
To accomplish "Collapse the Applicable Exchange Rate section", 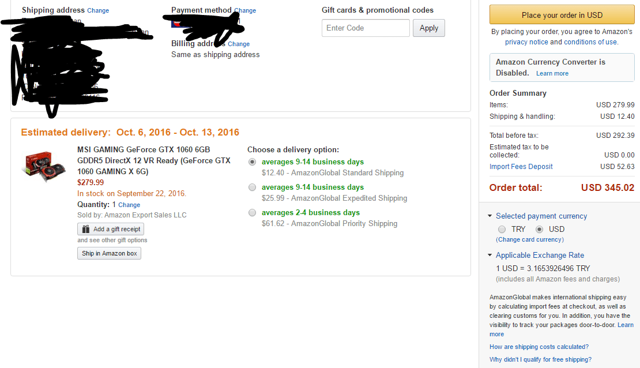I will click(490, 256).
